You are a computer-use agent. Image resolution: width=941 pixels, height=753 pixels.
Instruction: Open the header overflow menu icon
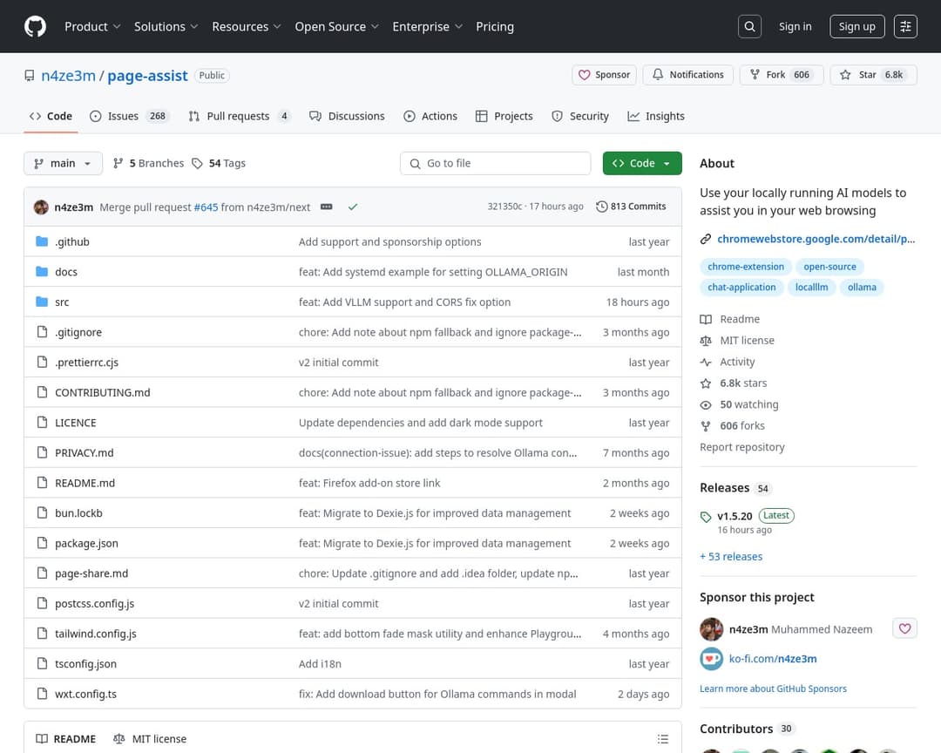pyautogui.click(x=905, y=26)
